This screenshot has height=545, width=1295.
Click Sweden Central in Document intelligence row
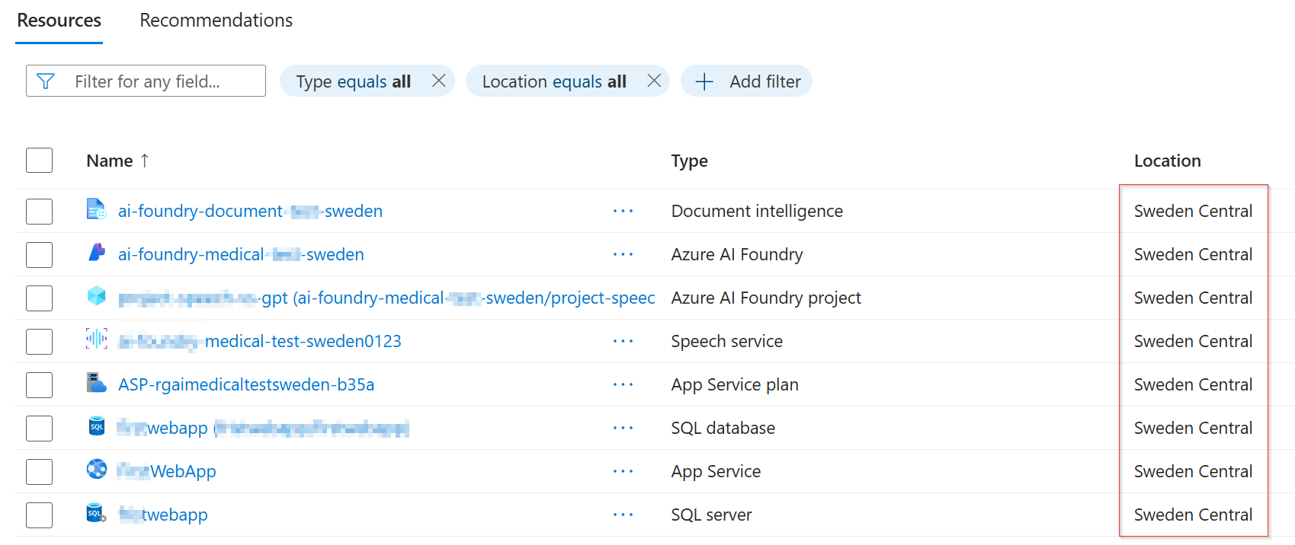point(1193,211)
